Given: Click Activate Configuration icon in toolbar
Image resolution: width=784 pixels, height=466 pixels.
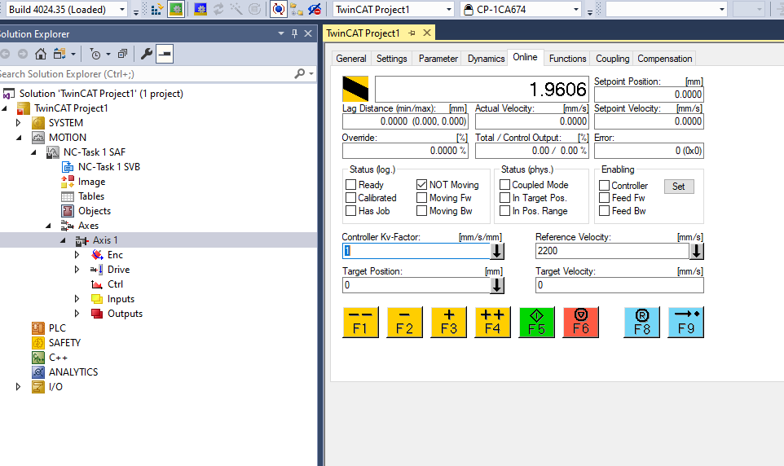Looking at the screenshot, I should [156, 9].
